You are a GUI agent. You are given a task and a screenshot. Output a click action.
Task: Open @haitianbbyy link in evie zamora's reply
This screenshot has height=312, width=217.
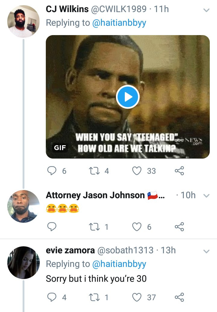coord(119,264)
